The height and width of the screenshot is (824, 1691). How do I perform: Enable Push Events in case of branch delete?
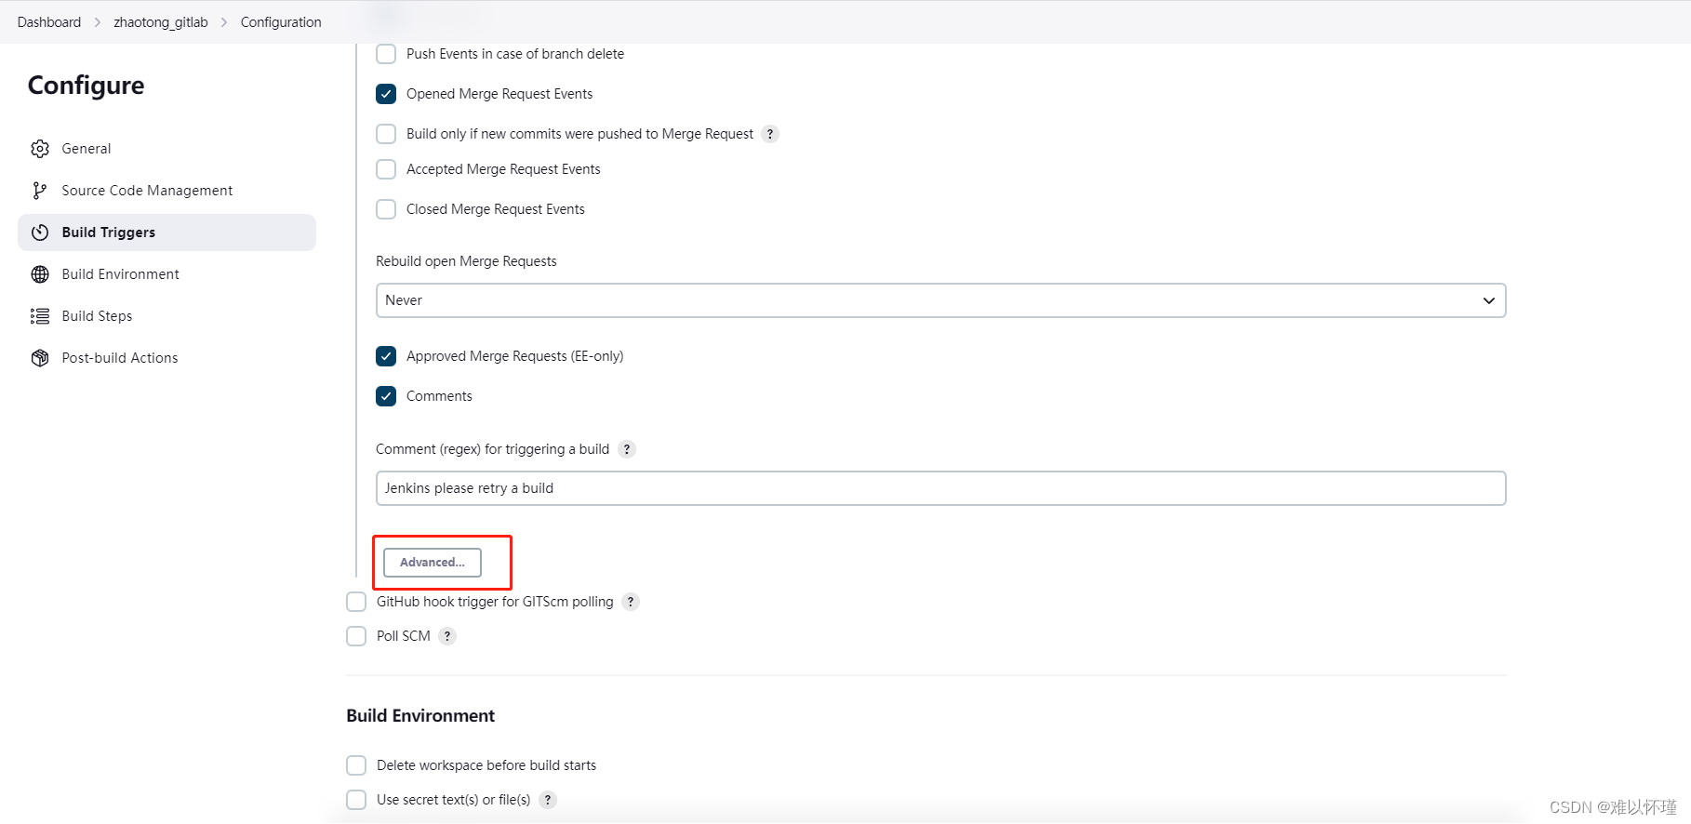pyautogui.click(x=386, y=54)
